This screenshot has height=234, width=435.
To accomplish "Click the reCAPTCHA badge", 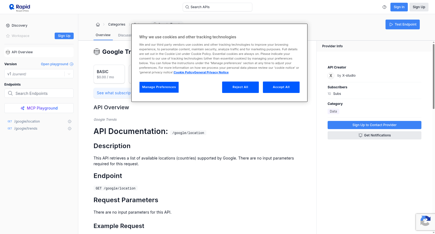I will click(x=425, y=222).
